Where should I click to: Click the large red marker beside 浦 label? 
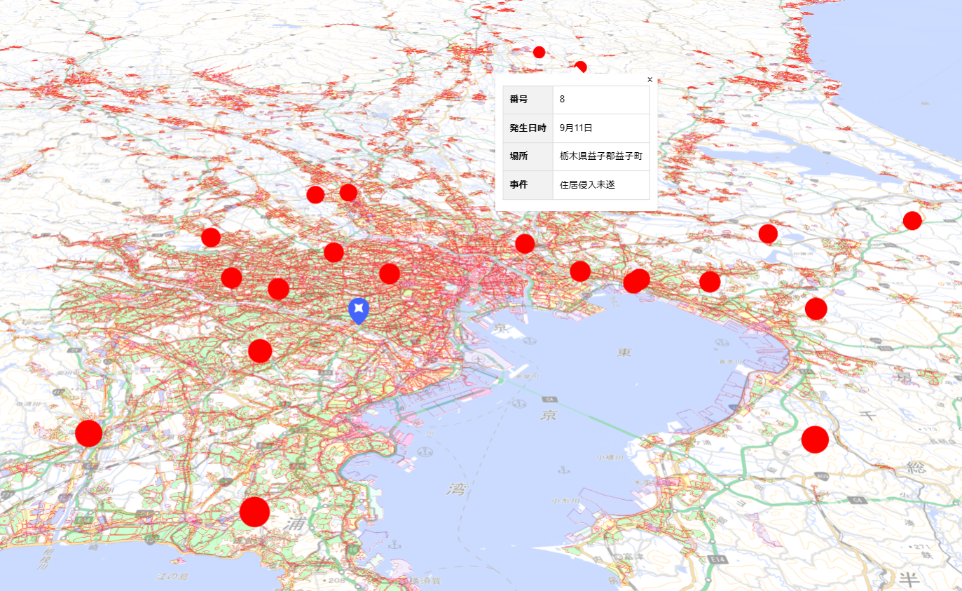(x=254, y=512)
